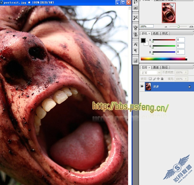
Task: Open the Tool Presets wrench icon
Action: pos(136,18)
